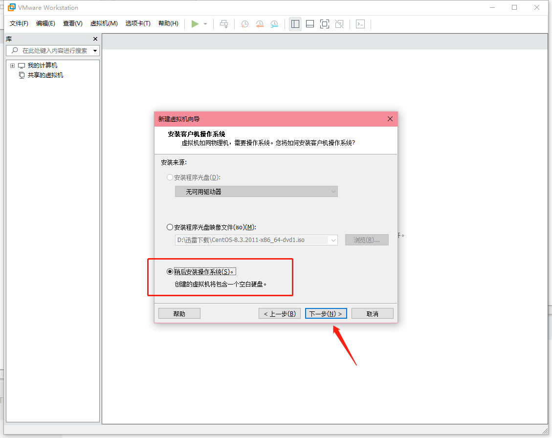The width and height of the screenshot is (552, 438).
Task: Select the 安装程序光盘(D) radio button
Action: click(170, 177)
